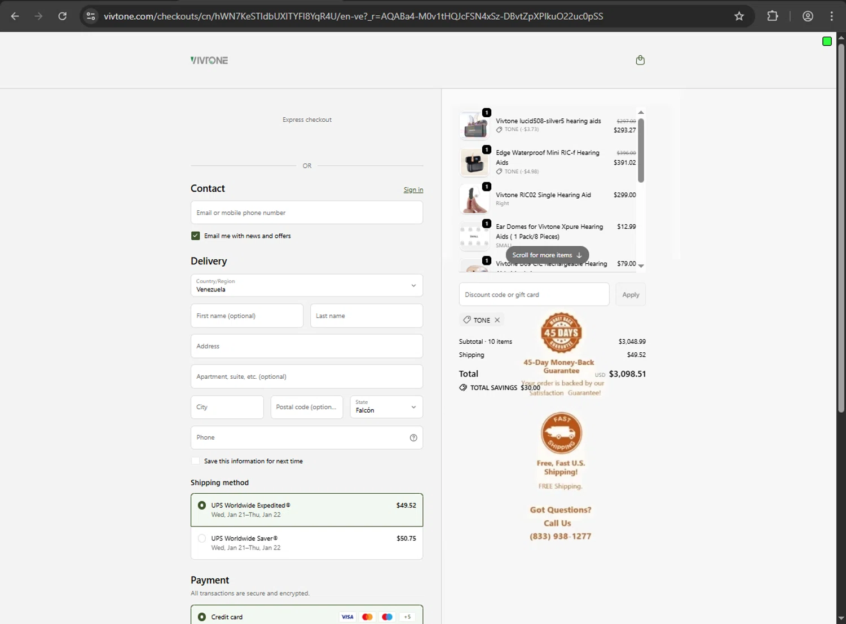Click Scroll for more items button
This screenshot has height=624, width=846.
click(547, 255)
